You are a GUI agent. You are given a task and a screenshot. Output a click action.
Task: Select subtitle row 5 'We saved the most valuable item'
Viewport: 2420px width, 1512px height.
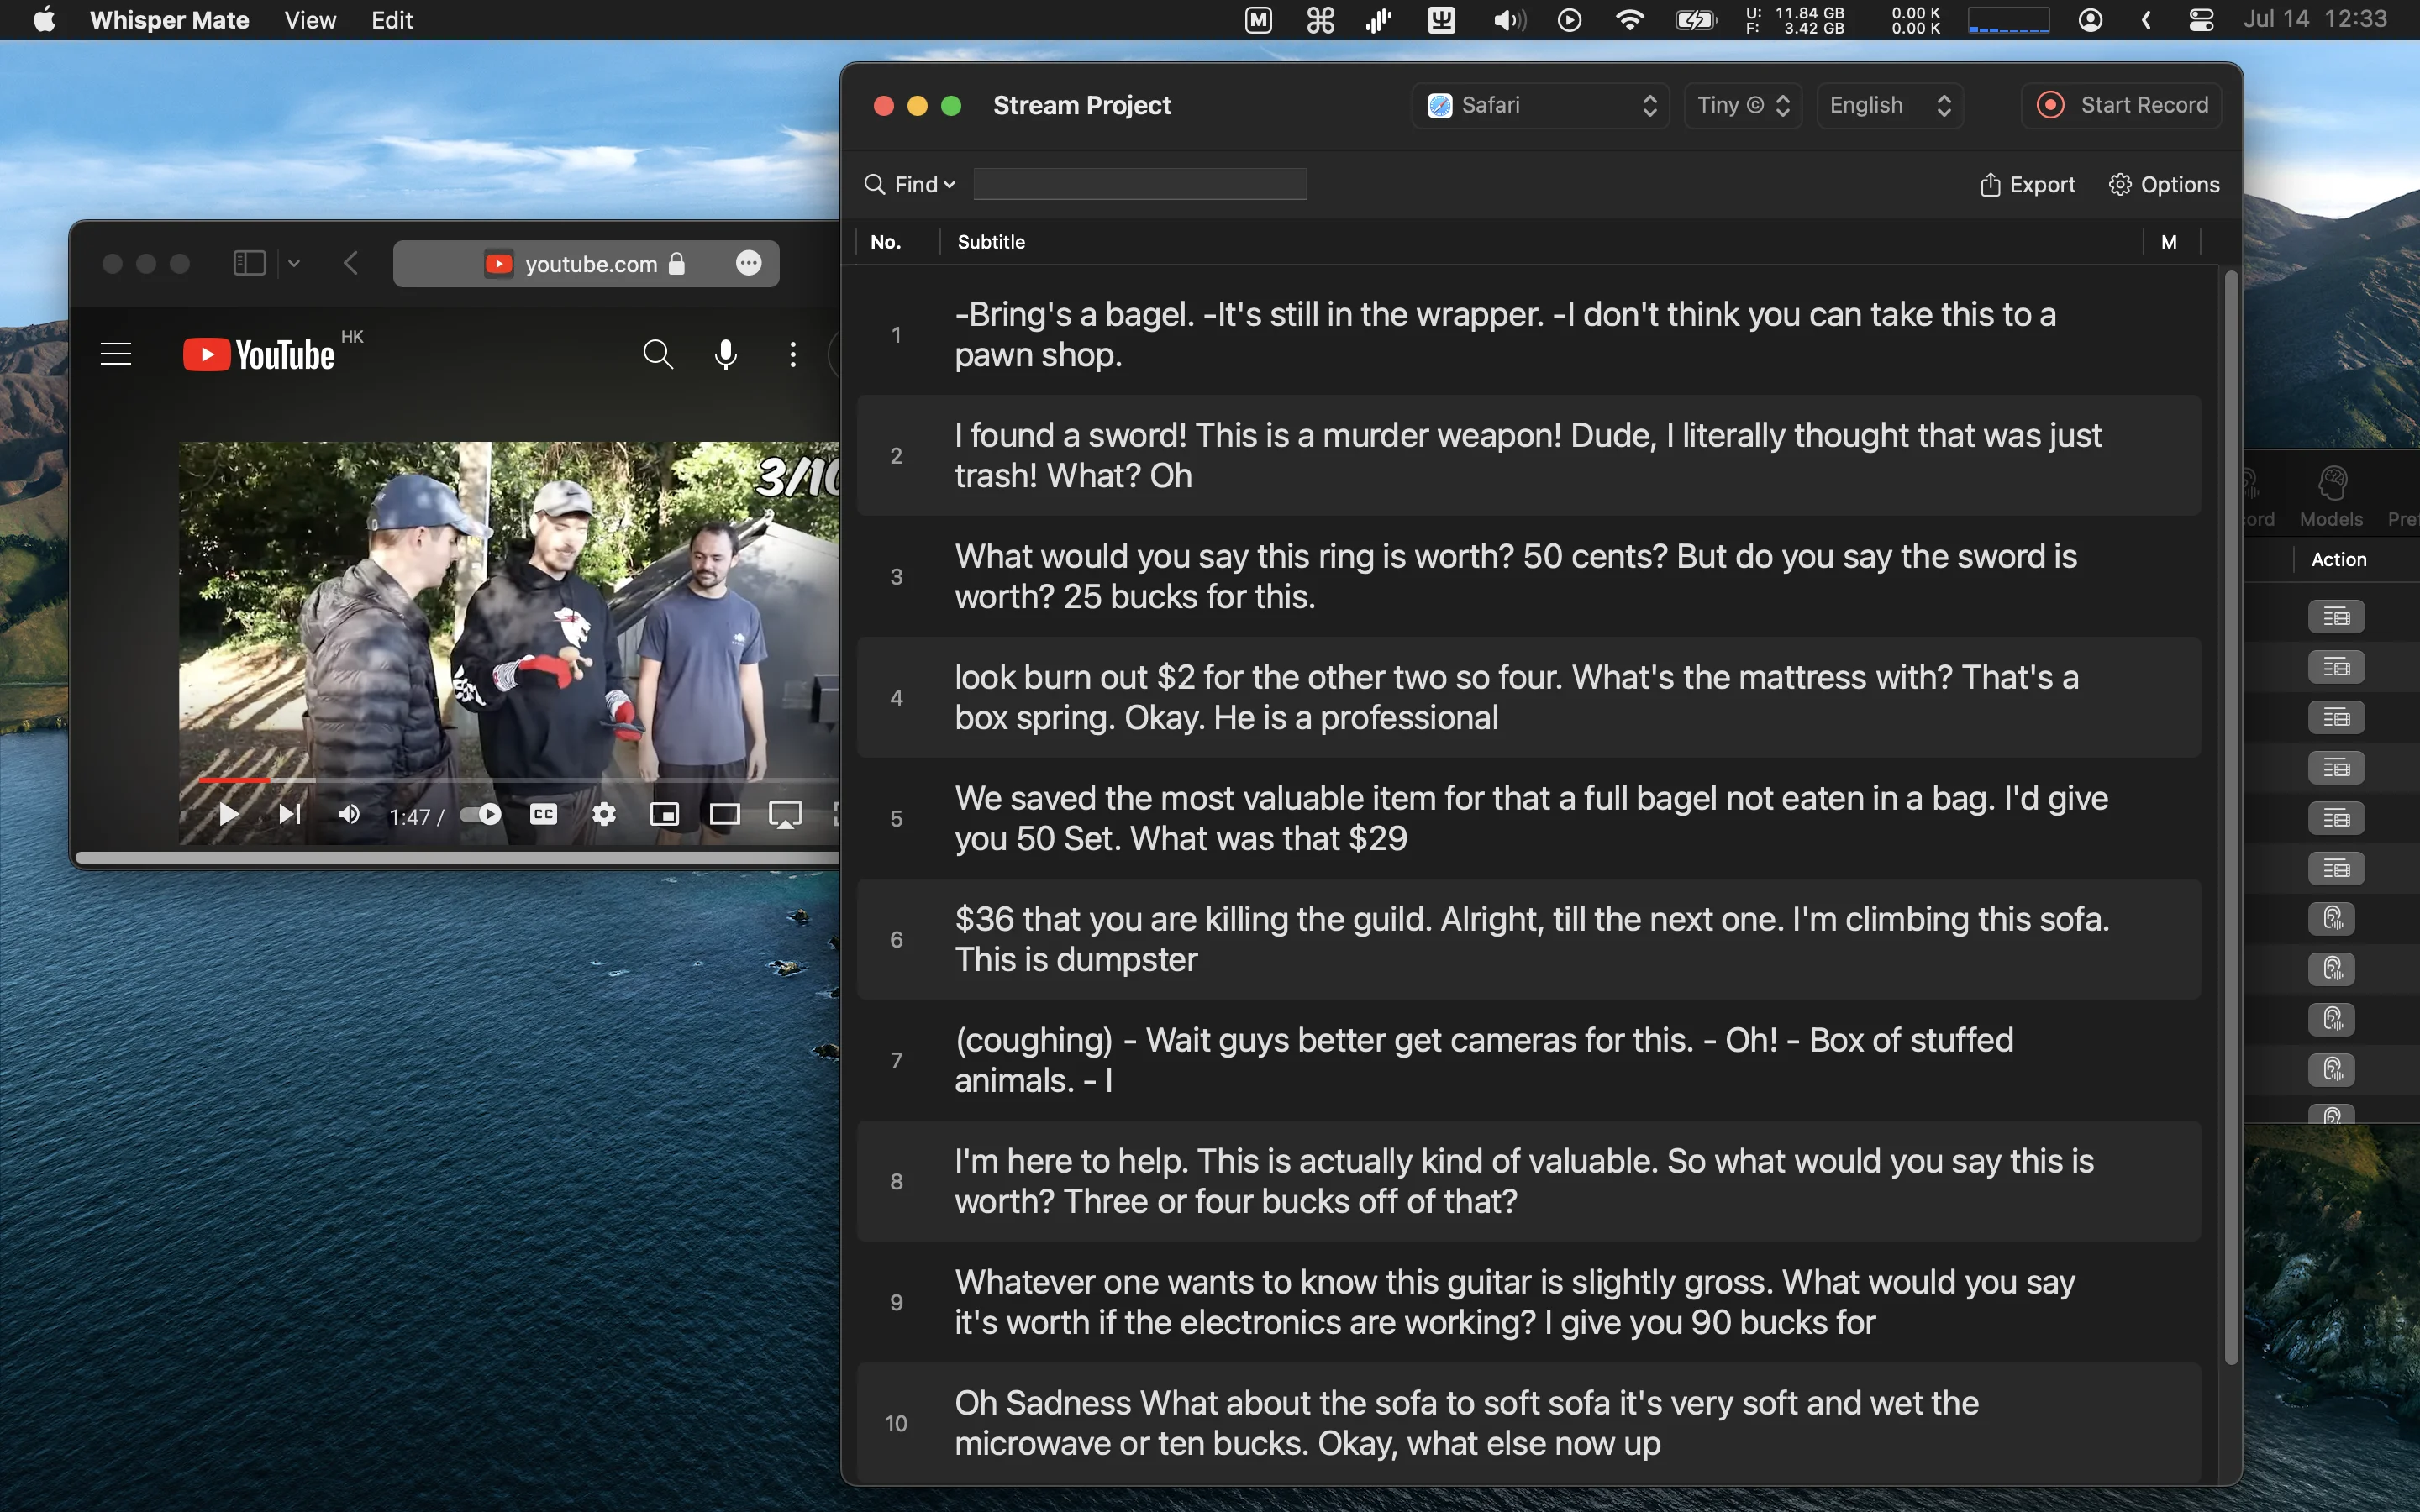tap(1529, 818)
